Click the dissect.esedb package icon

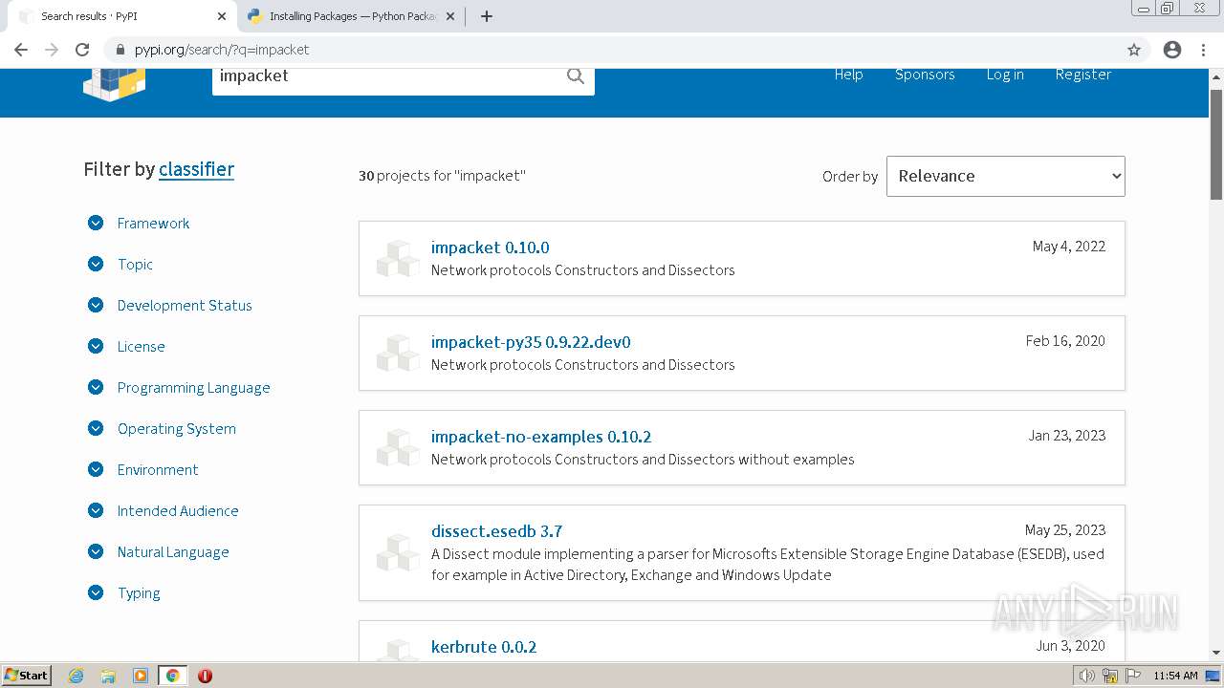(397, 552)
